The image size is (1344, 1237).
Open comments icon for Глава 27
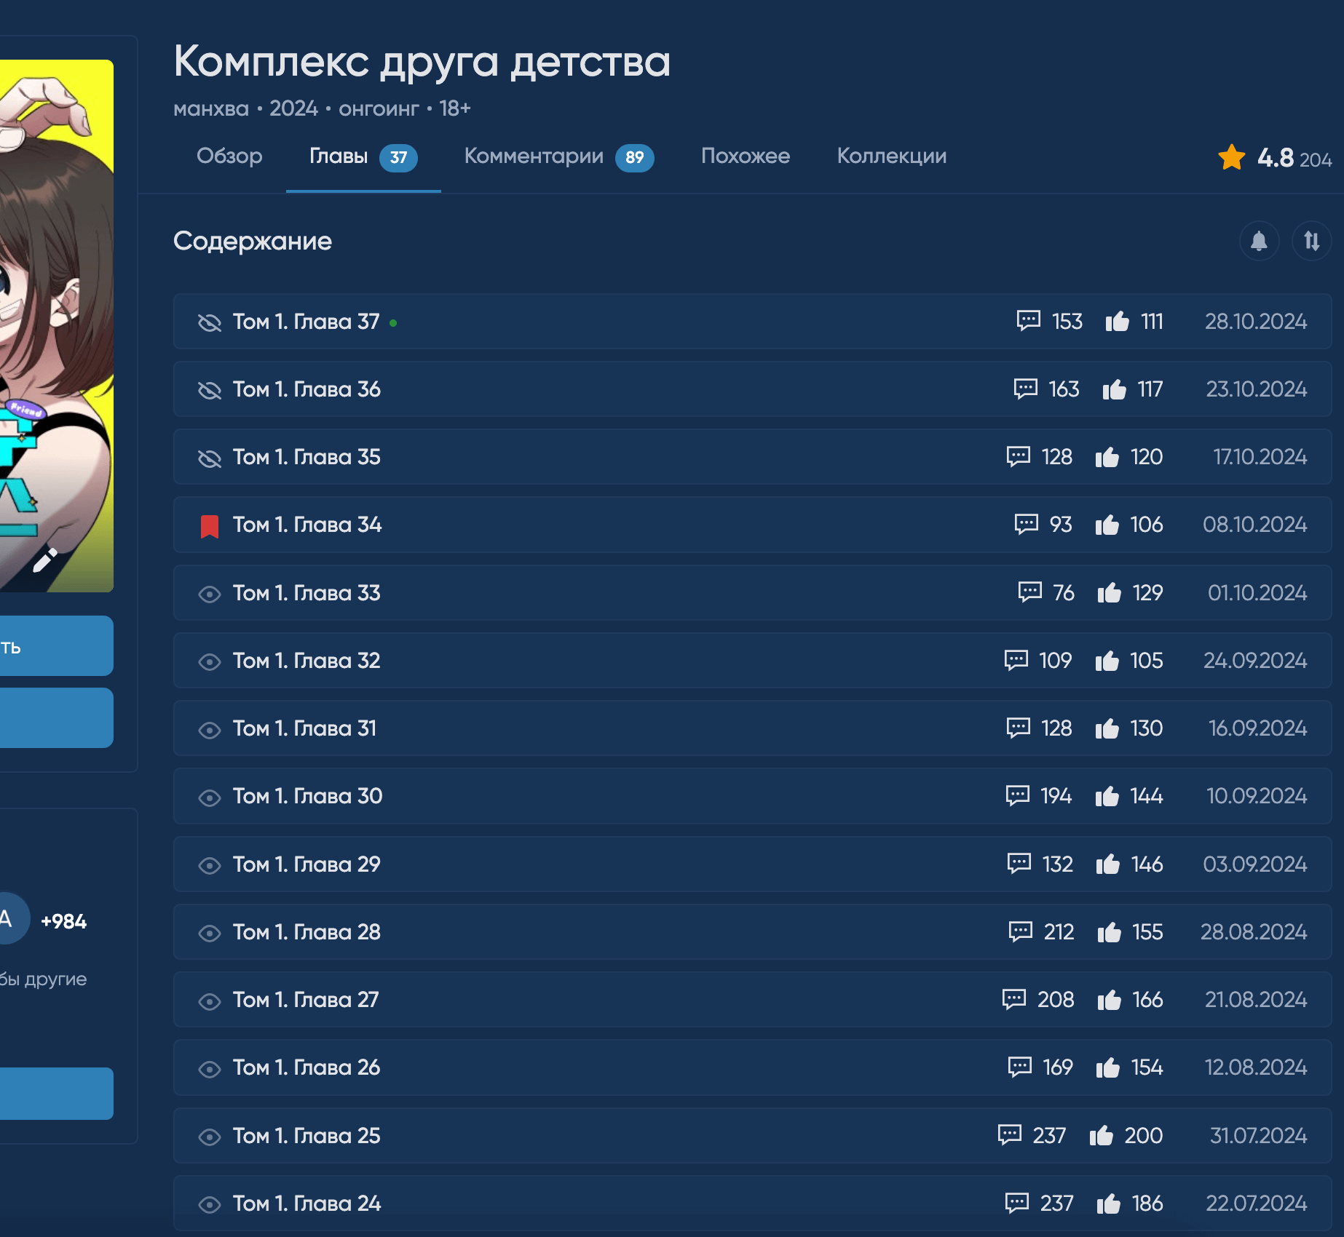coord(1013,1000)
